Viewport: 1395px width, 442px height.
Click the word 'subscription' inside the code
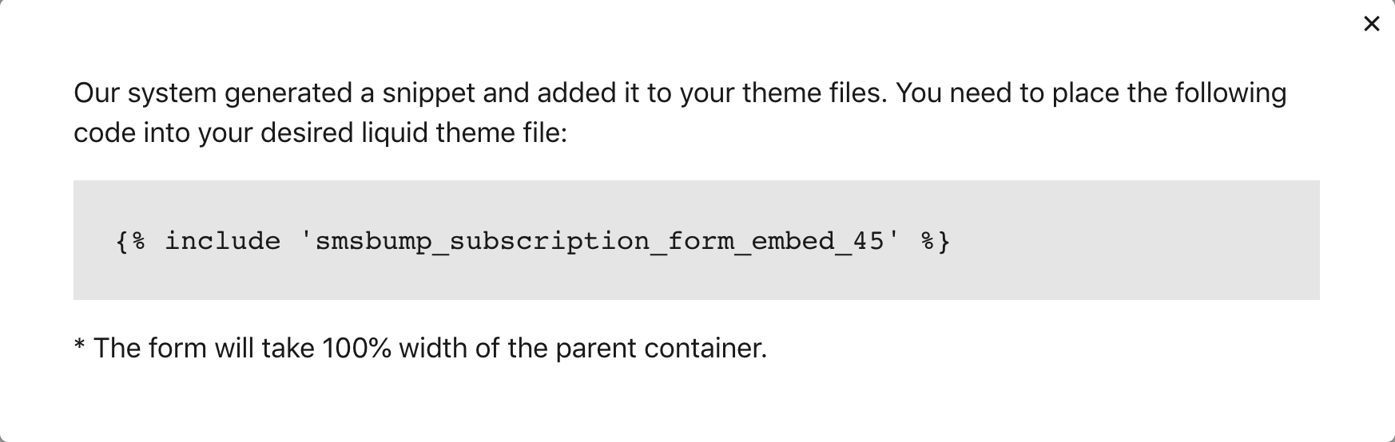click(550, 241)
